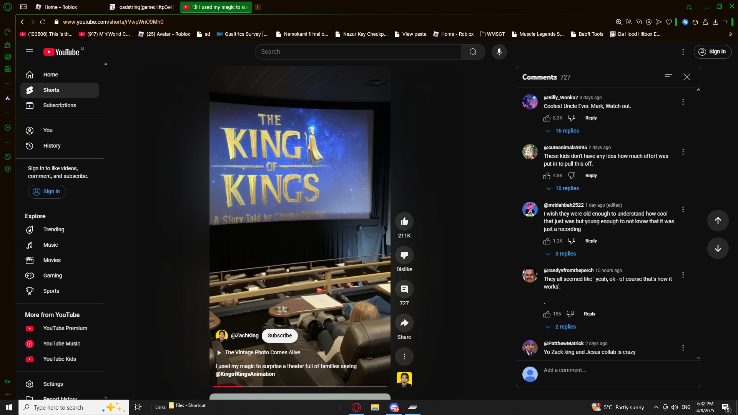This screenshot has width=738, height=415.
Task: Dislike cuteanimals9095's comment
Action: (572, 176)
